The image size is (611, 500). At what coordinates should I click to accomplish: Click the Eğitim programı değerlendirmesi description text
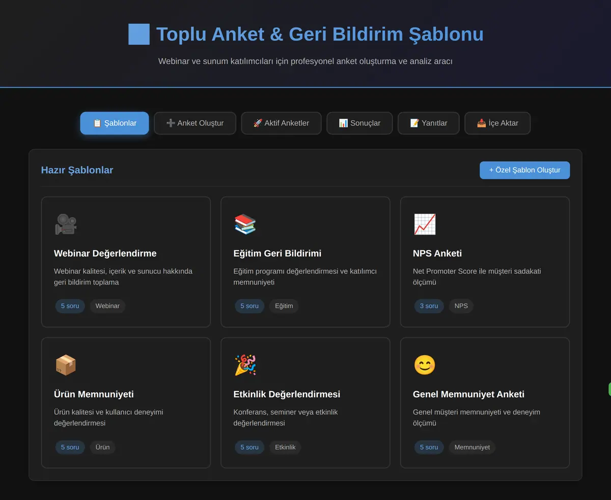[305, 276]
